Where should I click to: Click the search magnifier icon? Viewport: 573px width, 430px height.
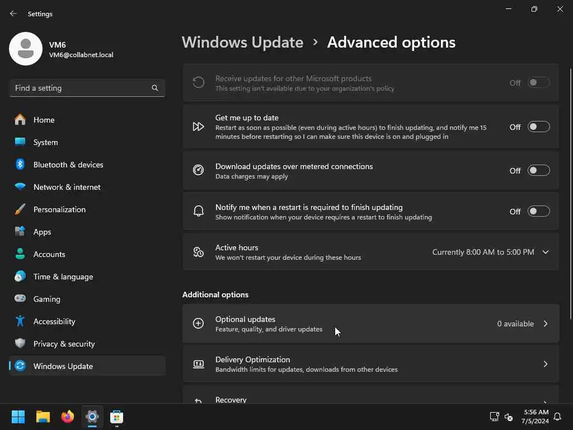155,88
